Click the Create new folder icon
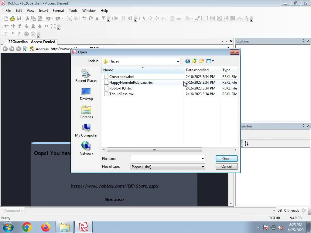The image size is (311, 233). click(202, 61)
